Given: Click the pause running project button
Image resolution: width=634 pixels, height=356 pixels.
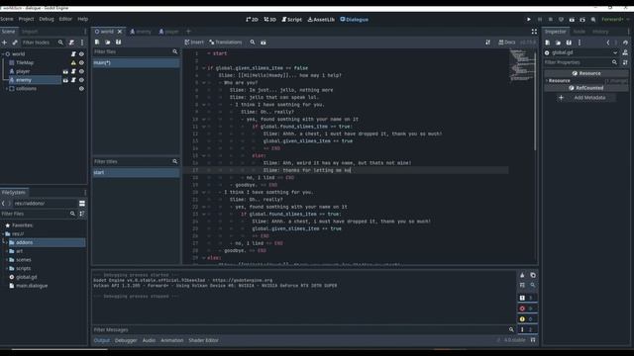Looking at the screenshot, I should [x=539, y=20].
